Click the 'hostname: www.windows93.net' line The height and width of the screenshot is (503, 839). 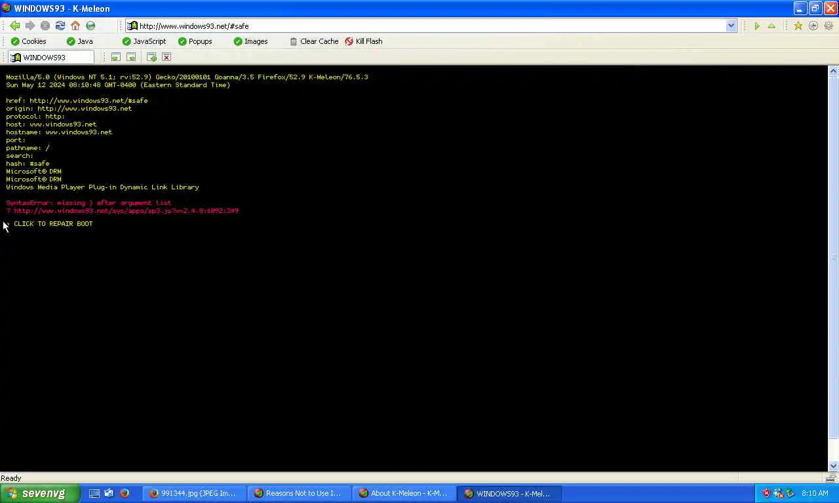click(59, 132)
